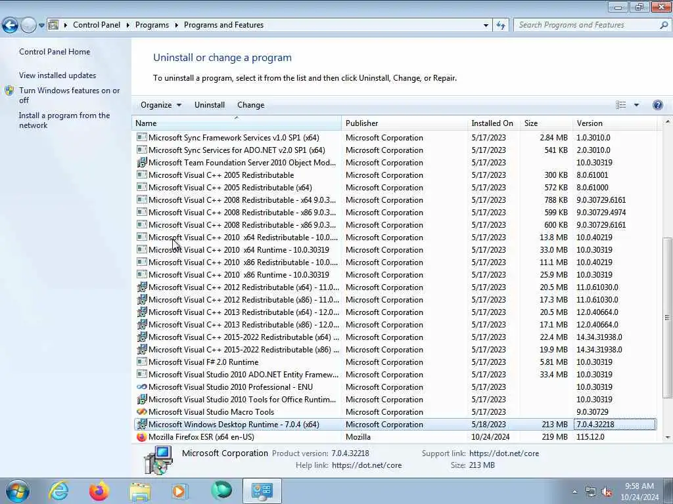Launch Internet Explorer from taskbar
The height and width of the screenshot is (504, 673).
[58, 491]
